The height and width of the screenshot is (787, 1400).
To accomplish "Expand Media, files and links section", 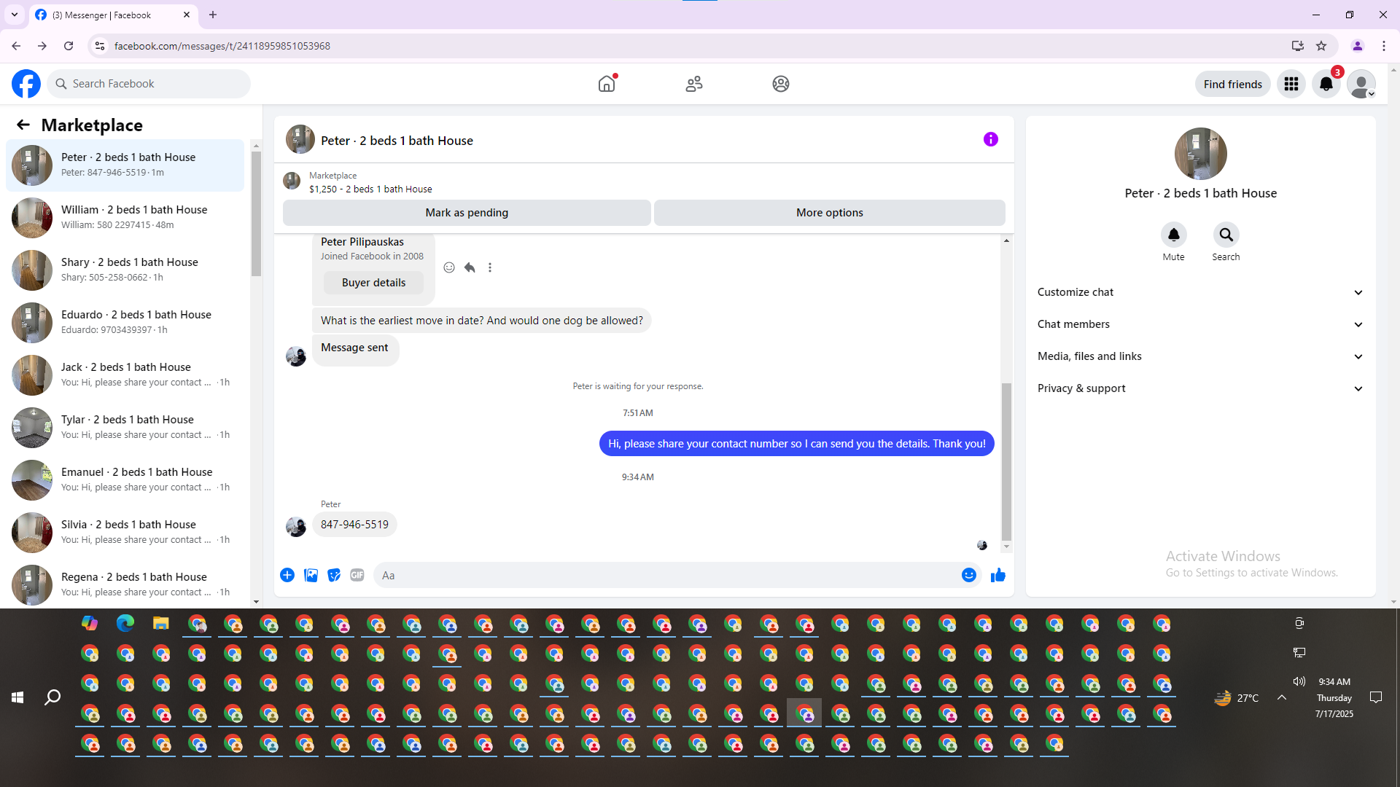I will click(1200, 356).
